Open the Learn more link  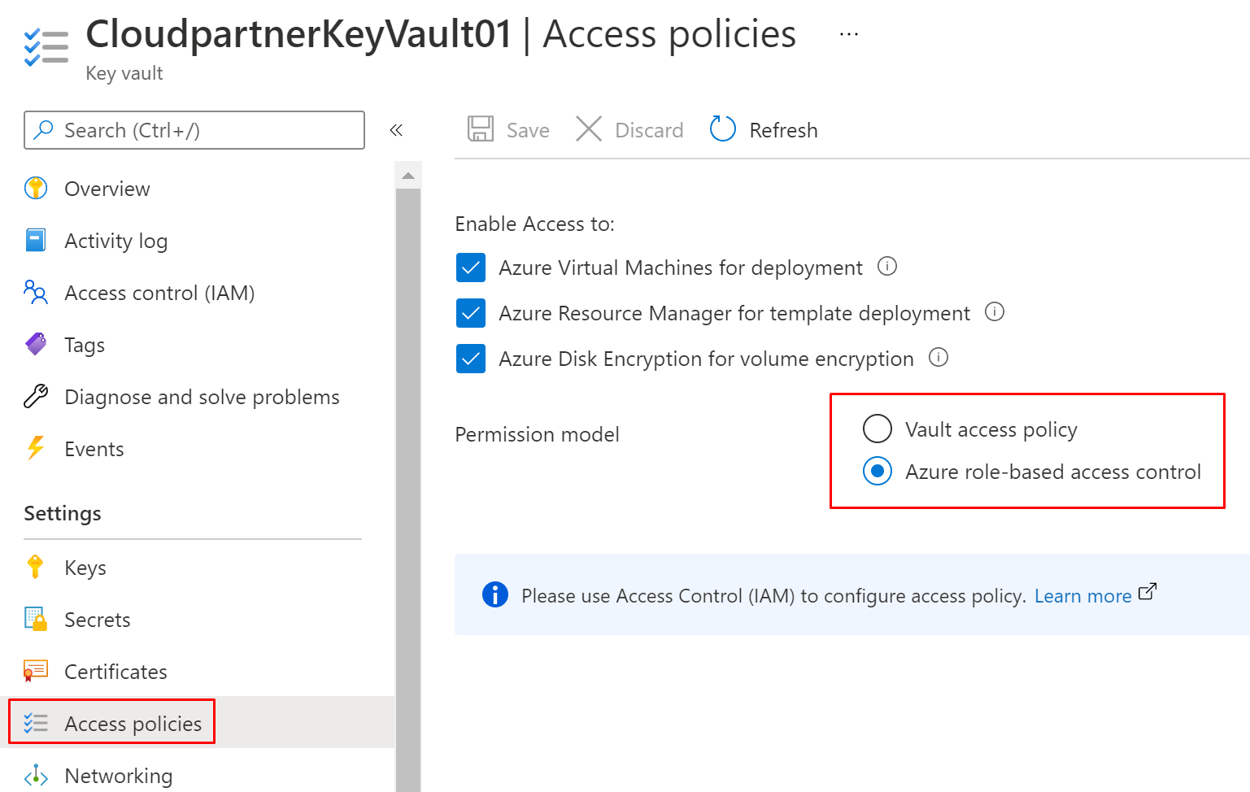1082,596
